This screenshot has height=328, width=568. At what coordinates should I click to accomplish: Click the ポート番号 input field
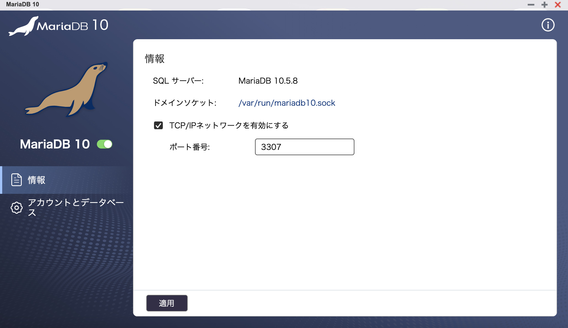tap(304, 147)
